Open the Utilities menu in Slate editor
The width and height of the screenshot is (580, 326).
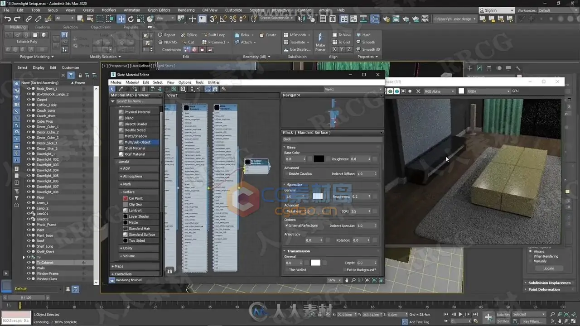tap(213, 82)
